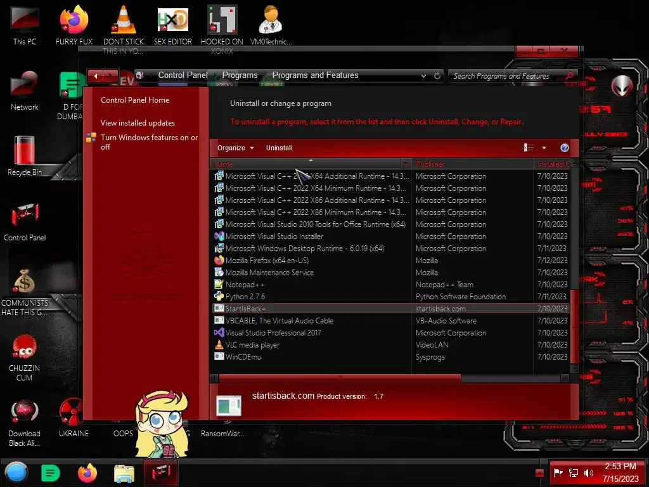
Task: Select Mozilla Maintenance Service row
Action: click(x=390, y=273)
